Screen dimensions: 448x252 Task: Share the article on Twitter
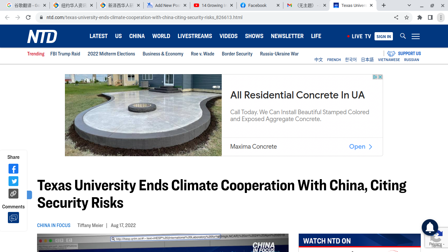click(13, 181)
